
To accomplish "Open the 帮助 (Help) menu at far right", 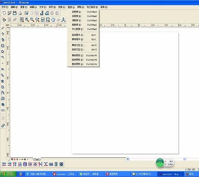I will click(x=104, y=7).
